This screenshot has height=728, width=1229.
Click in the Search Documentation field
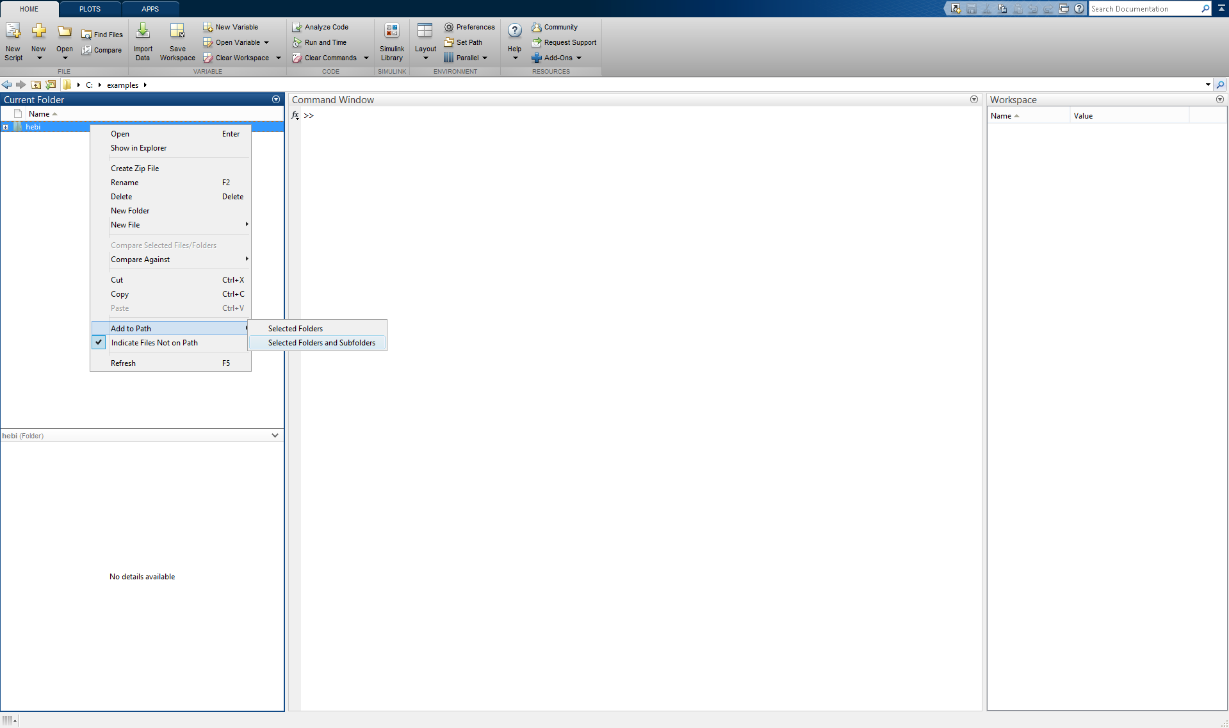click(1146, 8)
